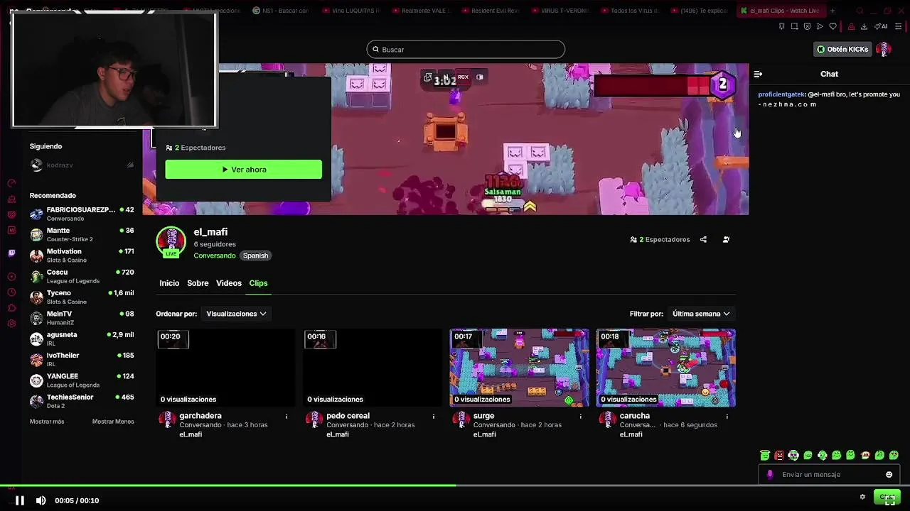Click the purple microphone icon in the chat input
910x511 pixels.
[770, 475]
